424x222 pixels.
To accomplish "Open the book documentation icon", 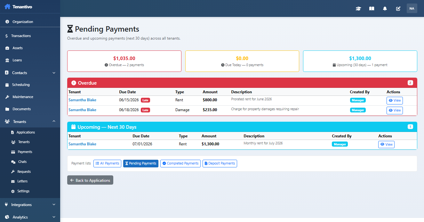I will pyautogui.click(x=372, y=9).
